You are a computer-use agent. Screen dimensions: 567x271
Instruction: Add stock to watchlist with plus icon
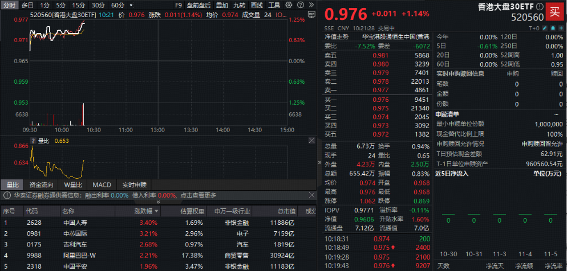[x=560, y=27]
